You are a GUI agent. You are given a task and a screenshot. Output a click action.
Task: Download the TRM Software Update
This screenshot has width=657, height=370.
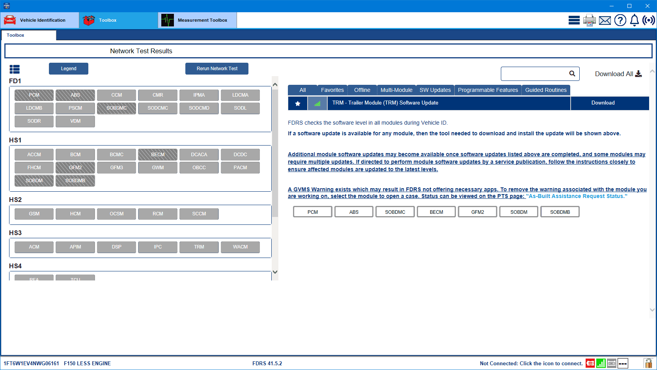coord(603,103)
